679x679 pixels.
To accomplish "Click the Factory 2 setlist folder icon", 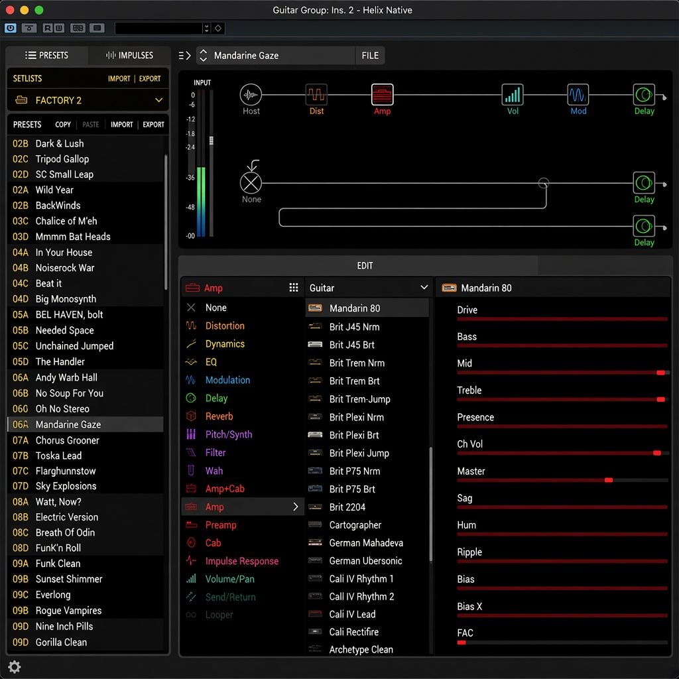I will (21, 100).
